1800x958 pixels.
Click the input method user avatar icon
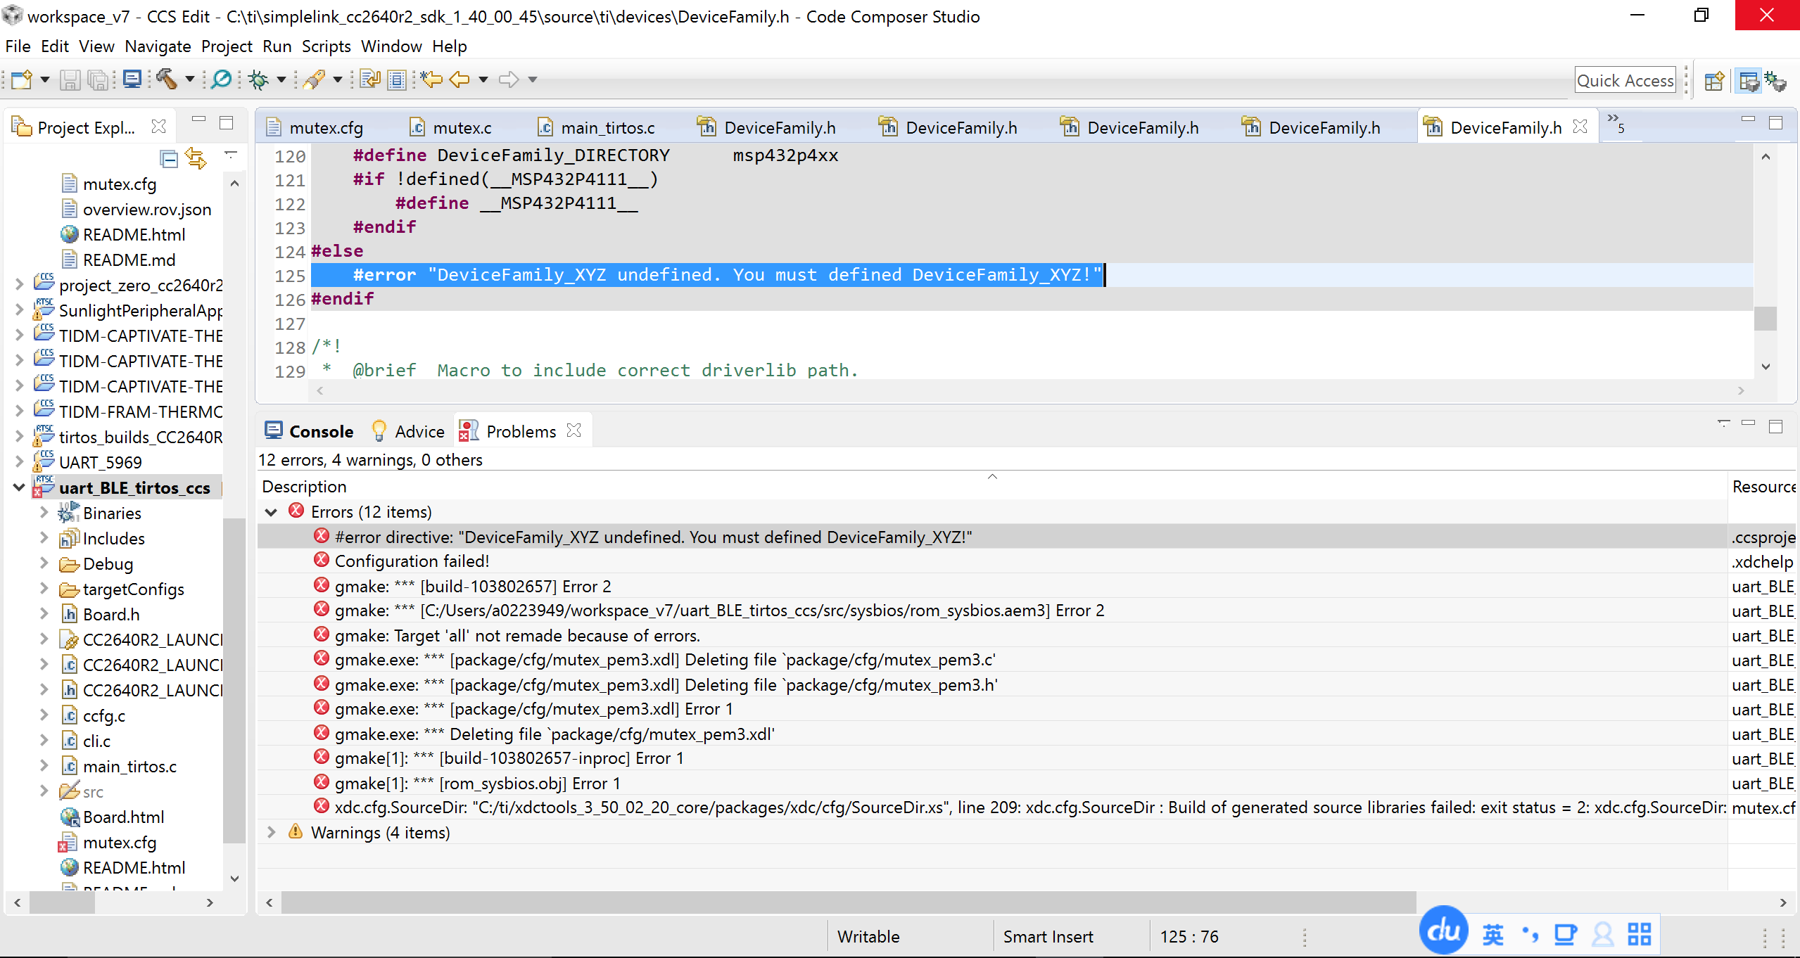tap(1603, 934)
